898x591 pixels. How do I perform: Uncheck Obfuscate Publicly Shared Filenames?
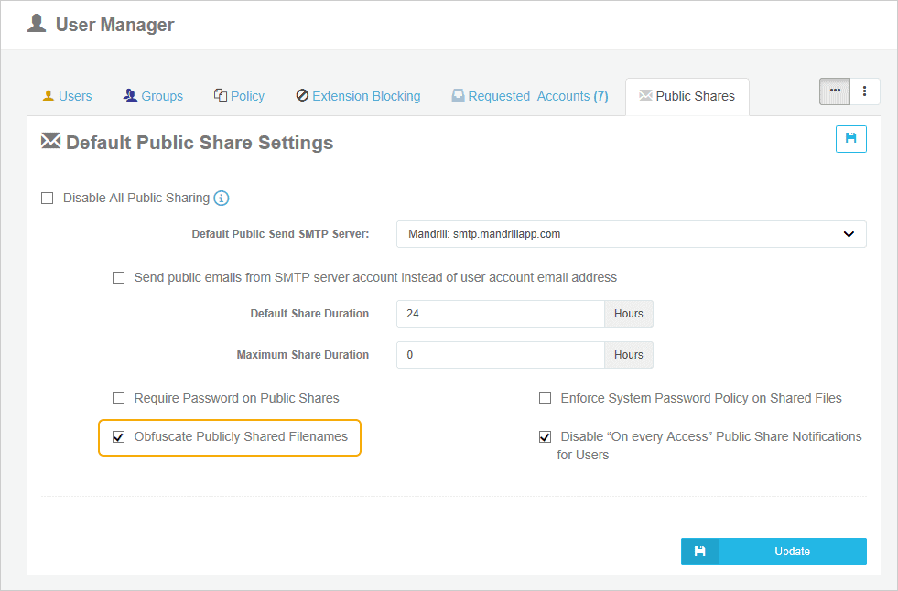pos(118,437)
